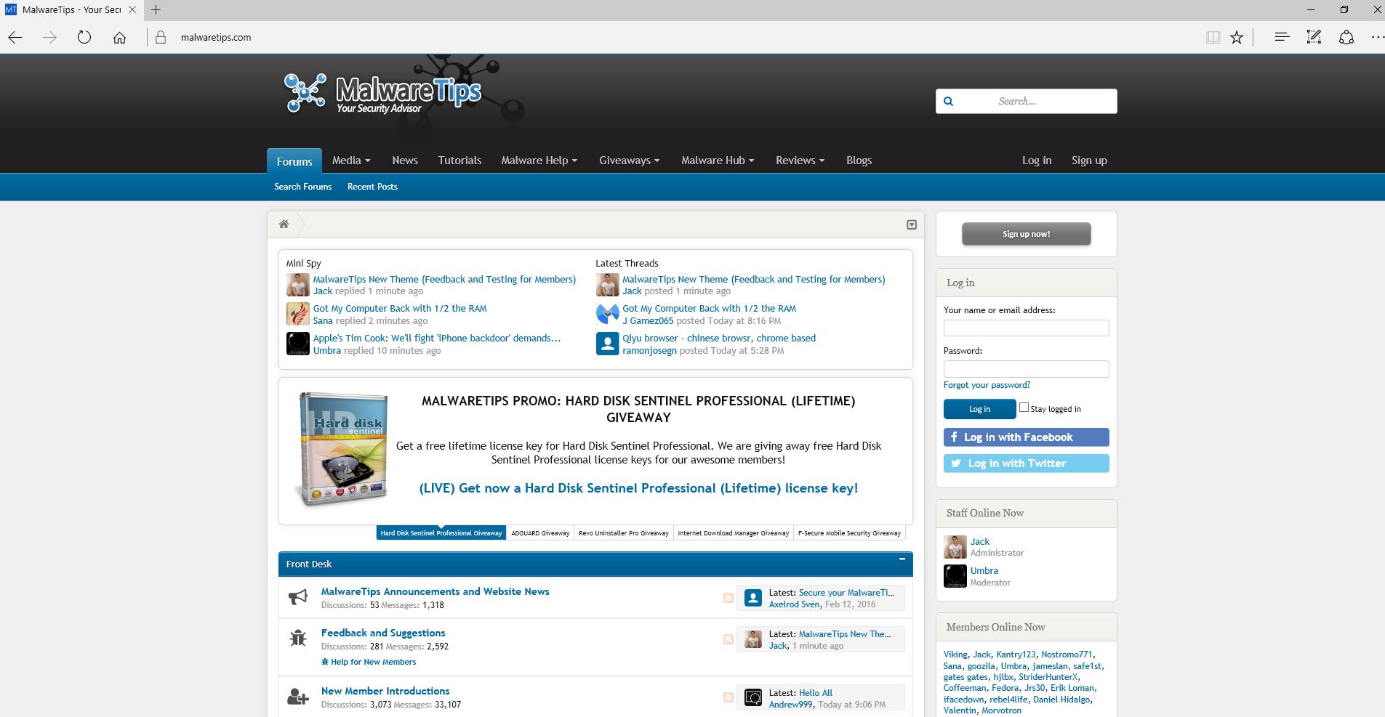Click the Sign up now! button
The image size is (1385, 717).
1026,234
